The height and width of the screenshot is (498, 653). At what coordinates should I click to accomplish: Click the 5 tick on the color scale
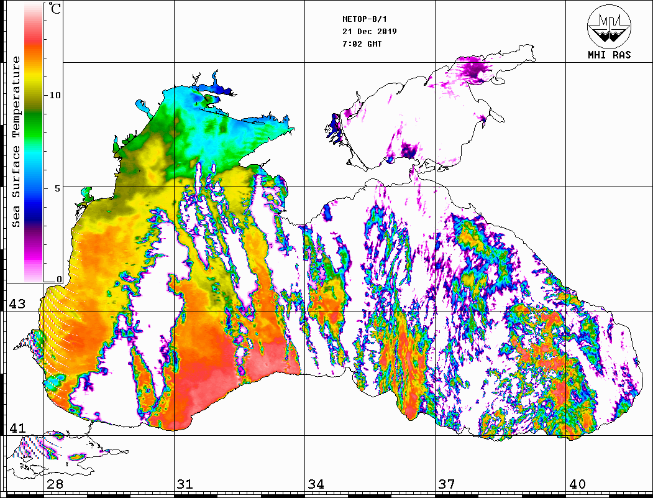click(x=57, y=188)
